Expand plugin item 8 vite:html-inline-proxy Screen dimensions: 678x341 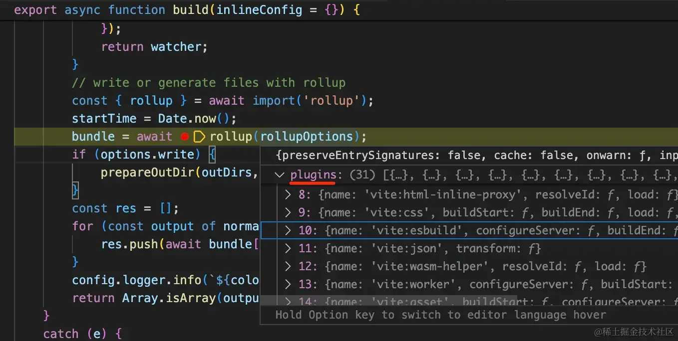[288, 194]
